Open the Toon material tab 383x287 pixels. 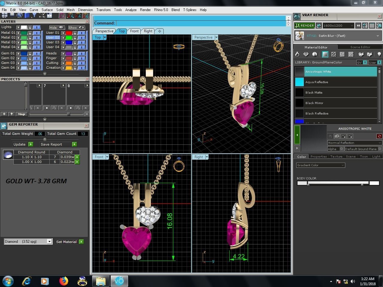click(x=364, y=156)
